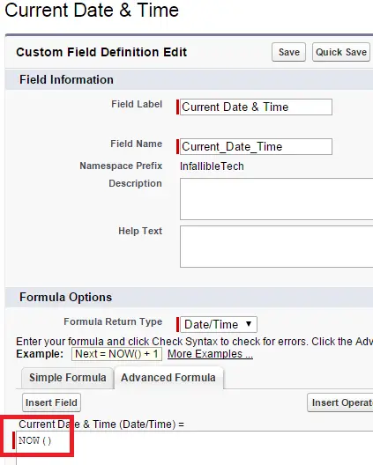Switch to the Simple Formula tab
373x465 pixels.
[x=67, y=378]
